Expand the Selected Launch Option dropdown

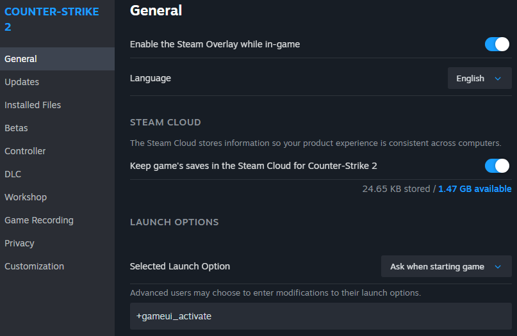(446, 266)
